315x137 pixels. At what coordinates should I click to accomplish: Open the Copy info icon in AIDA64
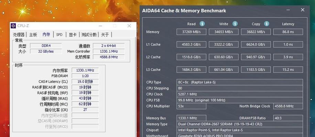point(267,24)
